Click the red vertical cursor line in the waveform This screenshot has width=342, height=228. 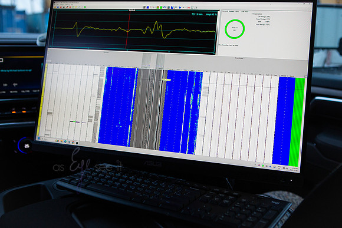pos(129,29)
